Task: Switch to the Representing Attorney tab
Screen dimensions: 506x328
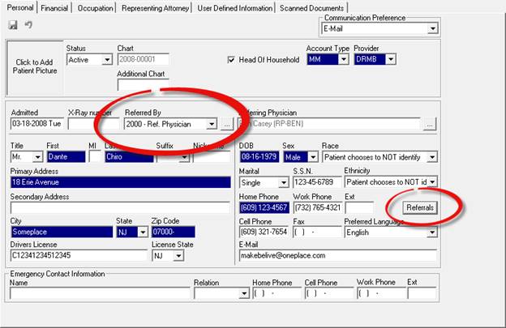Action: (157, 8)
